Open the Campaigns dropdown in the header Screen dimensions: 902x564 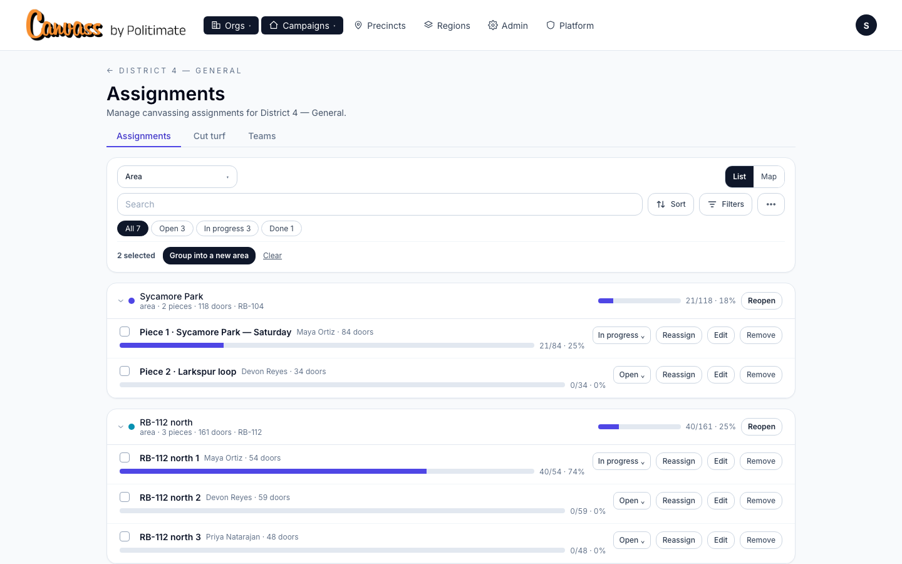302,25
